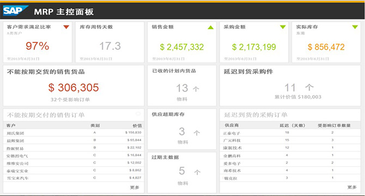
Task: Click the arrow icon beside 5 in 过期主数据
Action: [197, 172]
